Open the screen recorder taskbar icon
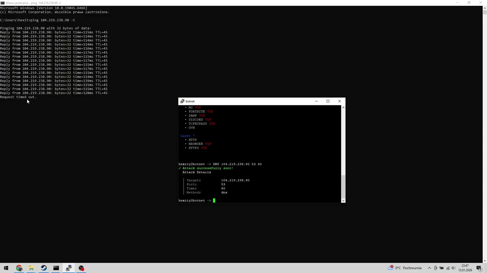Viewport: 487px width, 273px height. [x=81, y=268]
